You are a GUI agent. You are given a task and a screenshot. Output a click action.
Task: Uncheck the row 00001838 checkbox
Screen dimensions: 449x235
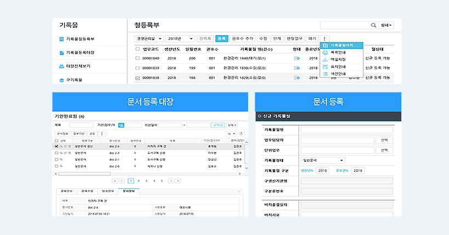(137, 78)
